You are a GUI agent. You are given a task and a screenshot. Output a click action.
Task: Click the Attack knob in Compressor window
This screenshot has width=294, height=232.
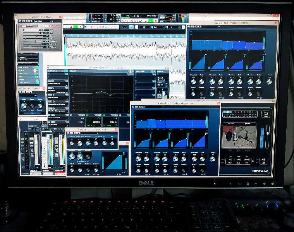(72, 170)
